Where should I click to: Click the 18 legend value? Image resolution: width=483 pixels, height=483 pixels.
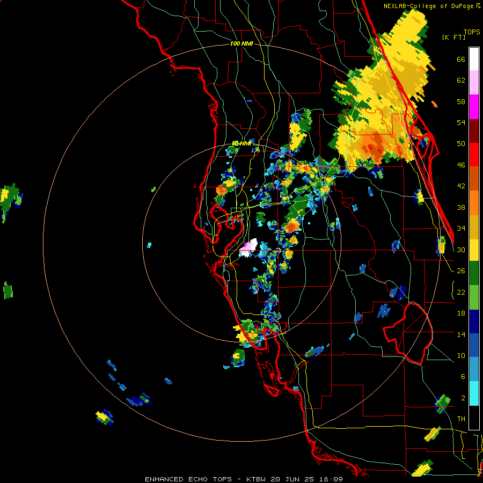[x=461, y=313]
